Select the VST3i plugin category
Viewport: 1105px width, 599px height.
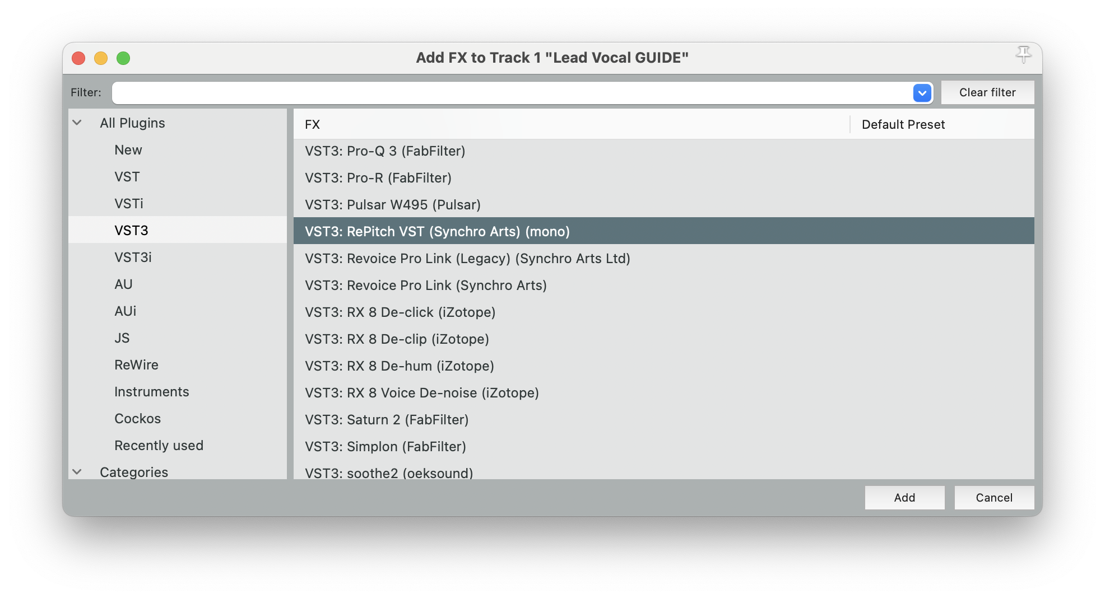(x=133, y=258)
